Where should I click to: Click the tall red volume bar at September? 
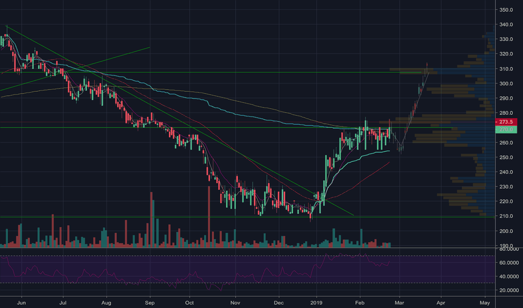pos(151,220)
